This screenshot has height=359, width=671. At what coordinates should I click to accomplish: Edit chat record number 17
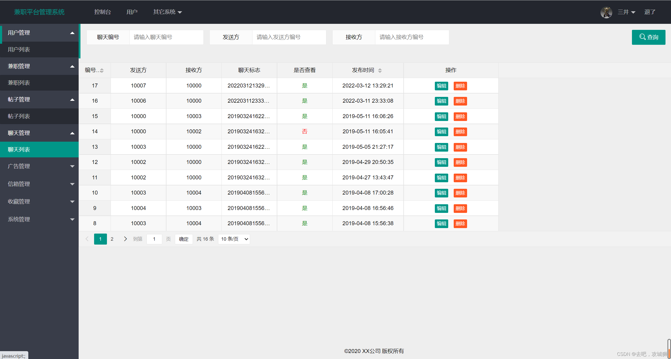click(441, 86)
